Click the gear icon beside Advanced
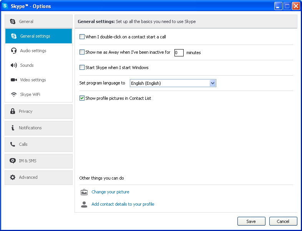The width and height of the screenshot is (302, 231). pyautogui.click(x=13, y=177)
